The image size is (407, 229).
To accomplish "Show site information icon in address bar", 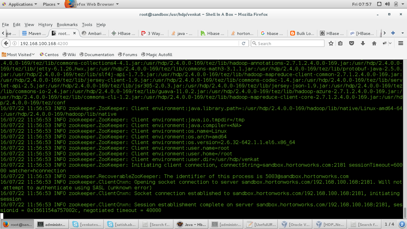I will [15, 43].
